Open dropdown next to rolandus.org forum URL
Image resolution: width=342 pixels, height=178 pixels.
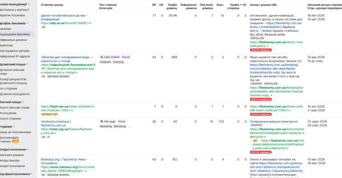[85, 171]
